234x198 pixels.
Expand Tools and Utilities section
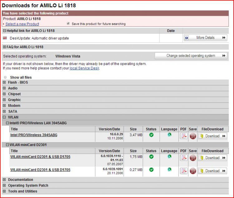pos(4,191)
